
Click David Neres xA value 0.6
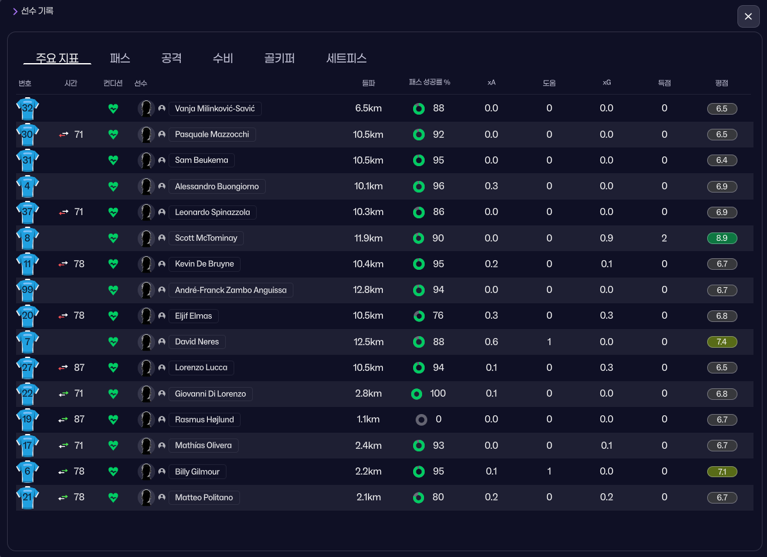[x=492, y=342]
